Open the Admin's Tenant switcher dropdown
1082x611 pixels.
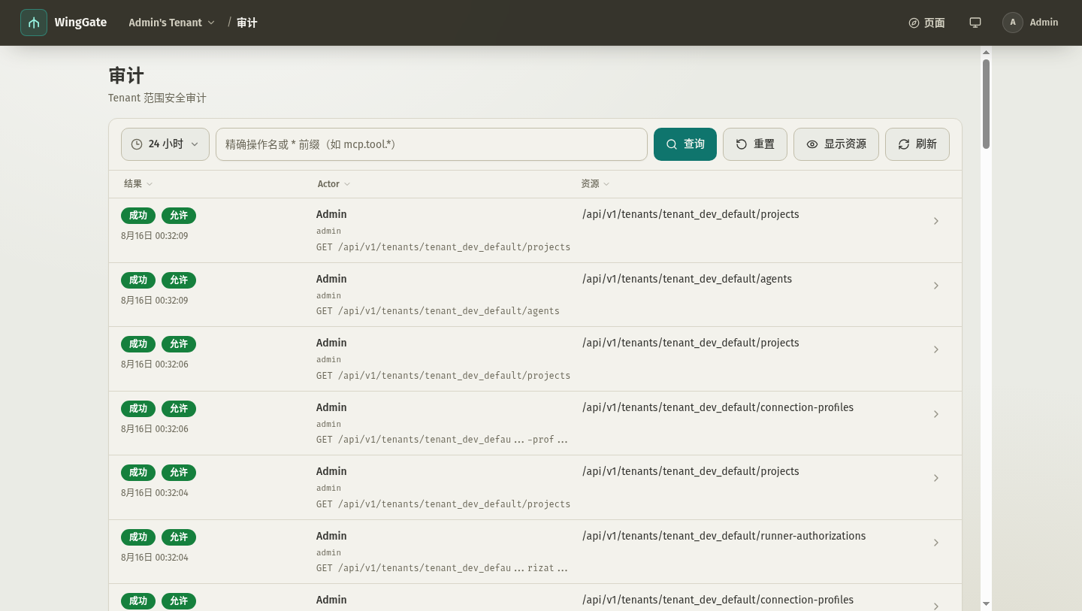pyautogui.click(x=171, y=23)
